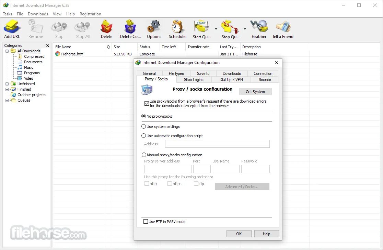Screen dimensions: 383x250
Task: Click the Start Queue toolbar icon
Action: [201, 27]
